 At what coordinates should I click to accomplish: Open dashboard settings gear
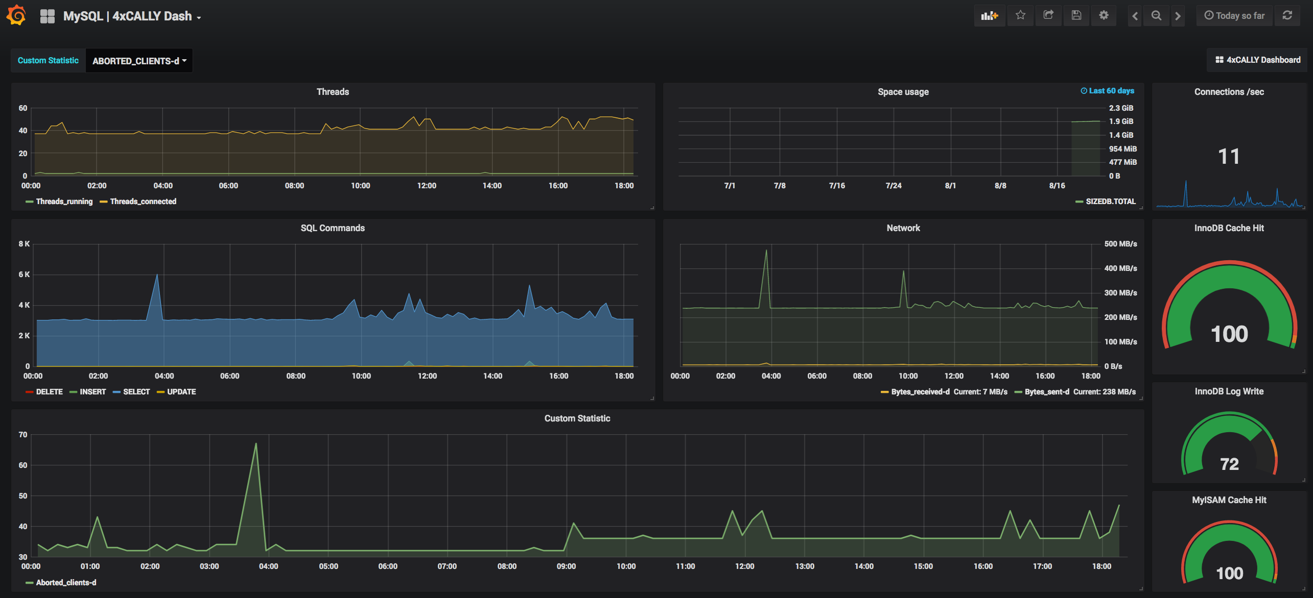pyautogui.click(x=1104, y=15)
